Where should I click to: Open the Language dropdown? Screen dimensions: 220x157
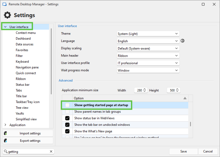click(148, 41)
